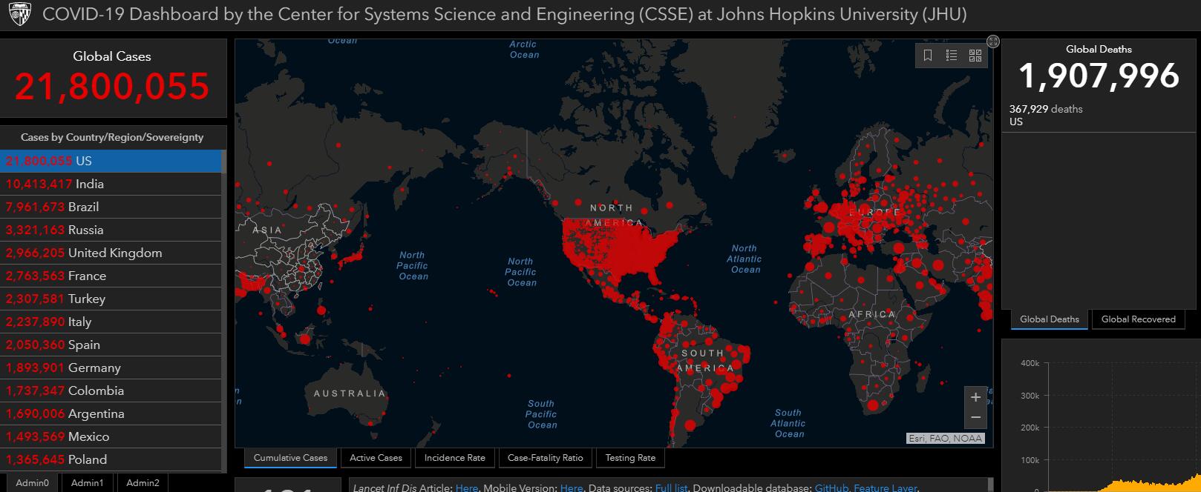
Task: Click the Johns Hopkins shield logo
Action: (x=19, y=14)
